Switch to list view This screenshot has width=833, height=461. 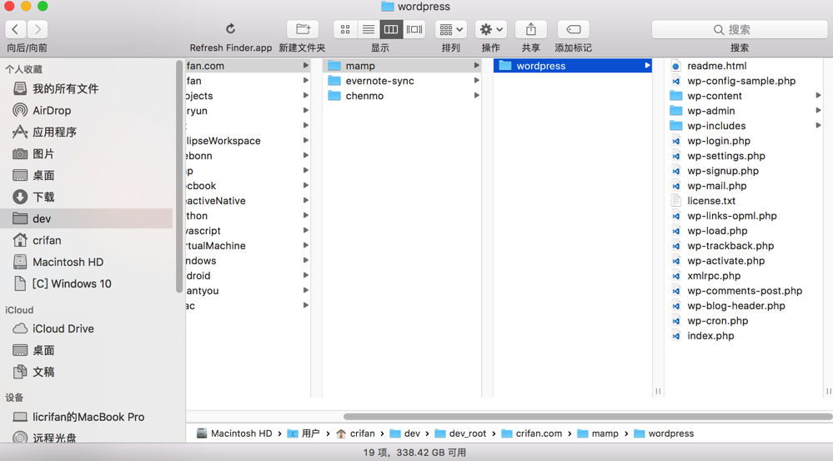tap(369, 29)
